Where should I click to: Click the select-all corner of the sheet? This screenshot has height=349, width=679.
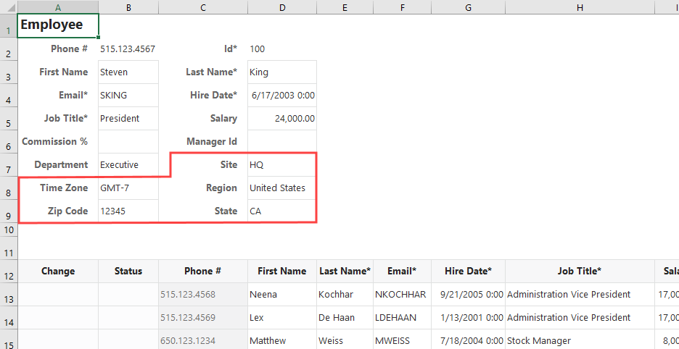coord(8,7)
